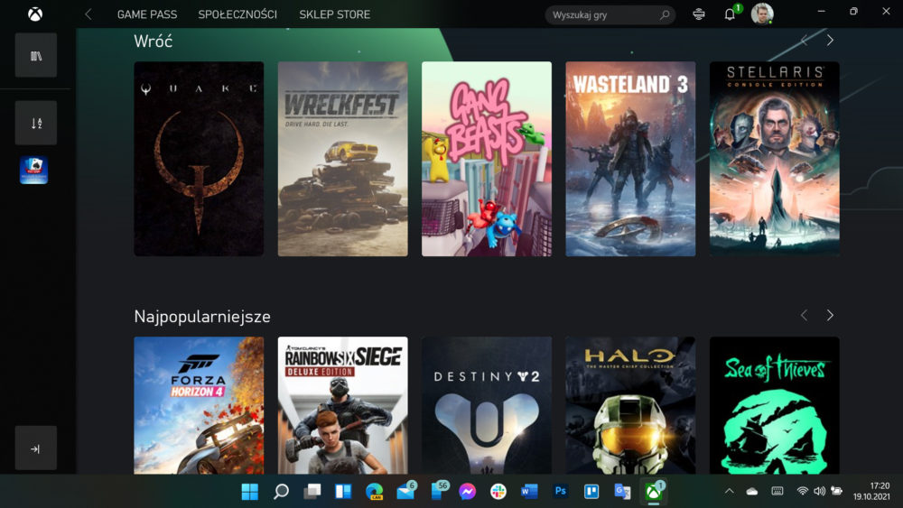Screen dimensions: 903x508
Task: Open Trello from the taskbar
Action: coord(591,492)
